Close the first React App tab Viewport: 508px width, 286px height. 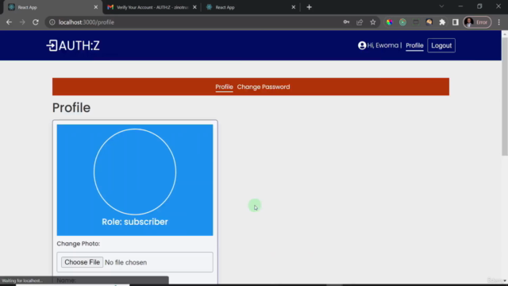(x=95, y=7)
